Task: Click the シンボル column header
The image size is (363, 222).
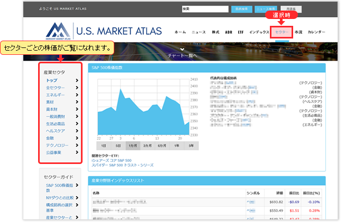Action: coord(253,193)
